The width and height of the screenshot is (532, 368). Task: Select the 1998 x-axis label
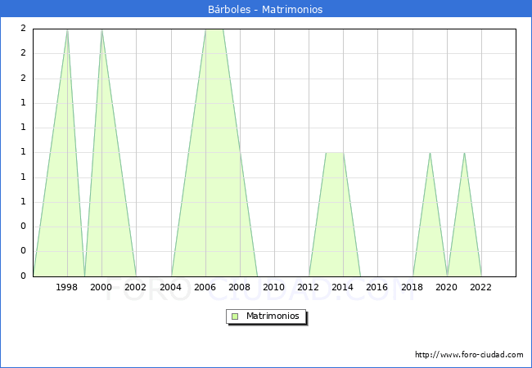click(66, 287)
